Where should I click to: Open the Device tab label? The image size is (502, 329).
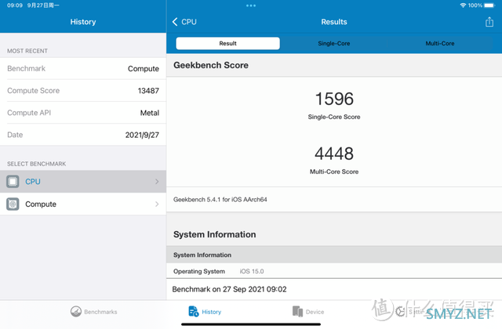(315, 312)
